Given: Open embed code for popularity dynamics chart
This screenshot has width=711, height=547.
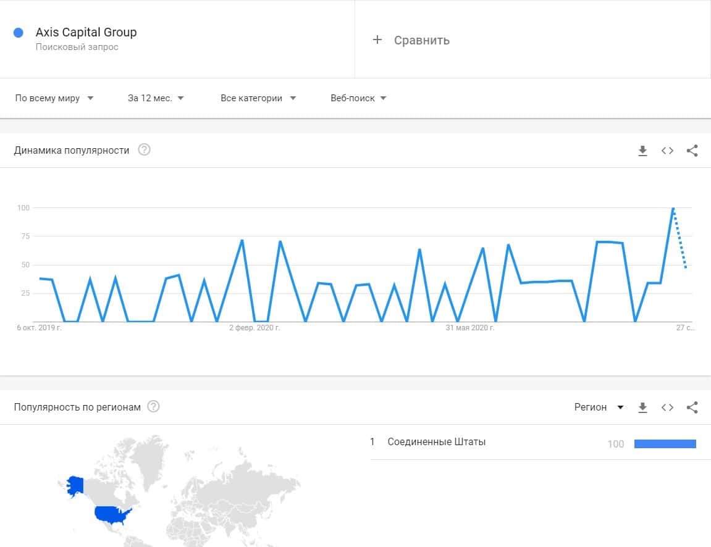Looking at the screenshot, I should click(x=667, y=151).
